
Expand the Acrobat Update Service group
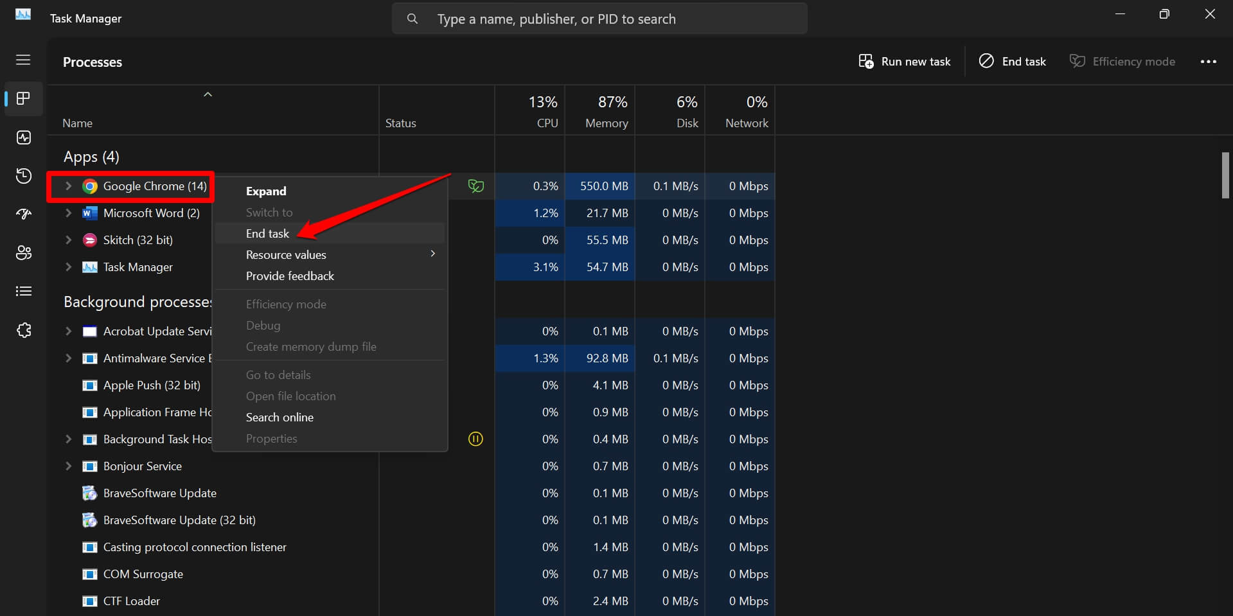tap(68, 331)
